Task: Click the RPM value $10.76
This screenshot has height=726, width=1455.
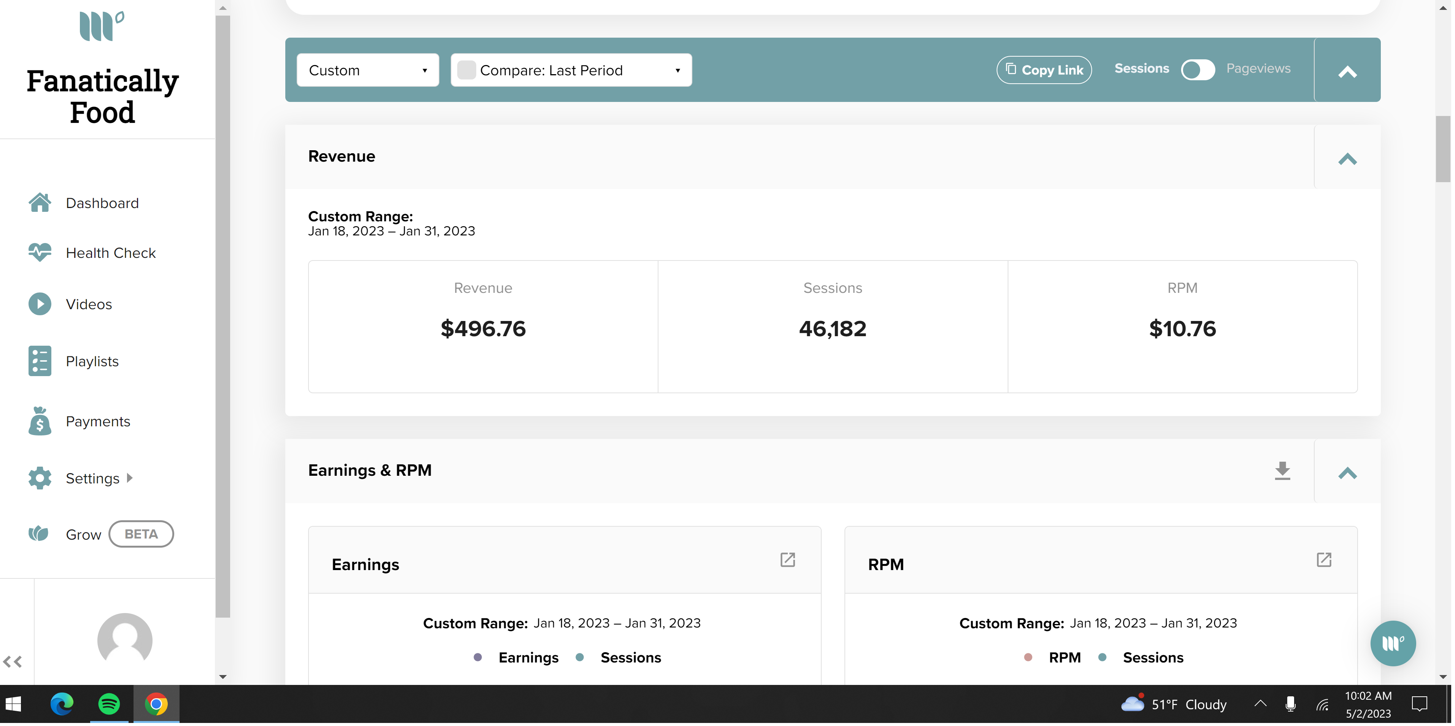Action: click(x=1182, y=329)
